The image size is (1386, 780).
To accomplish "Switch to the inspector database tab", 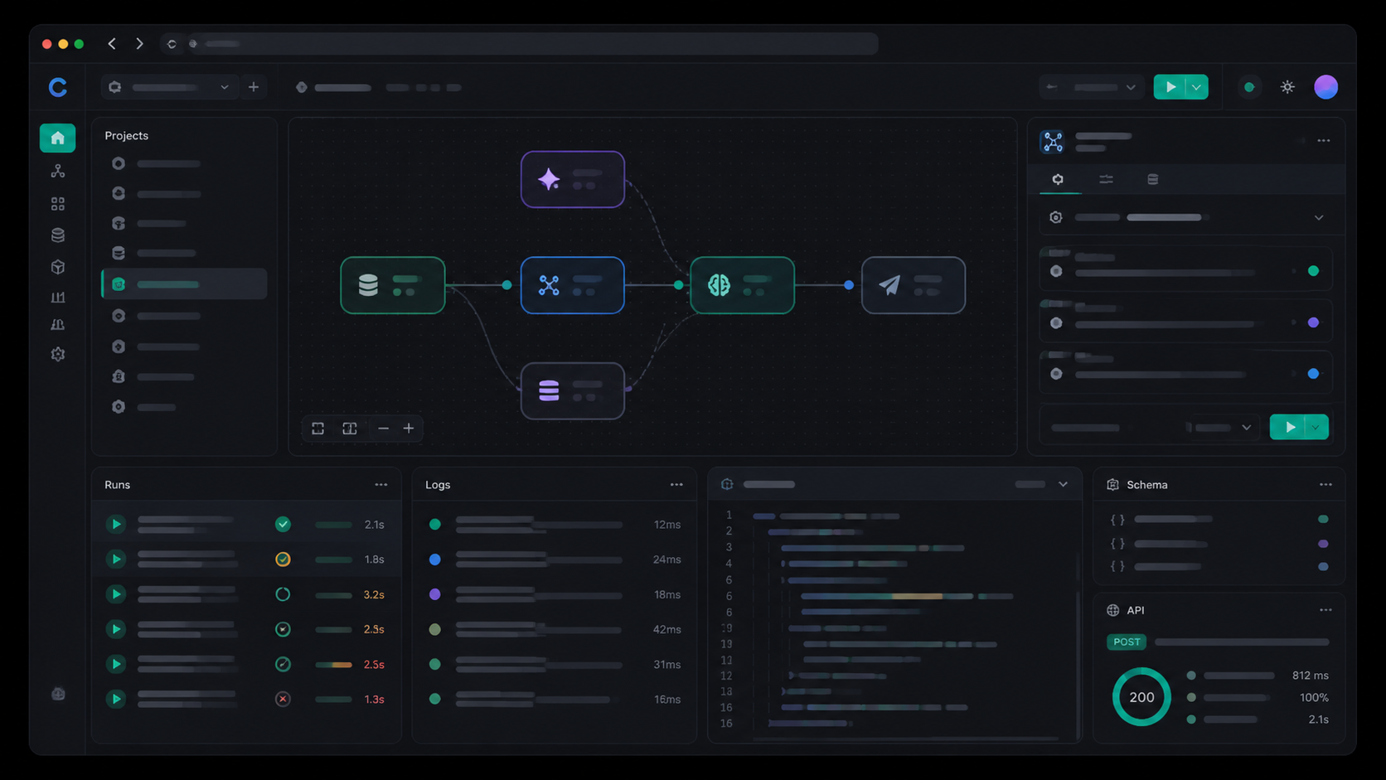I will [x=1152, y=179].
